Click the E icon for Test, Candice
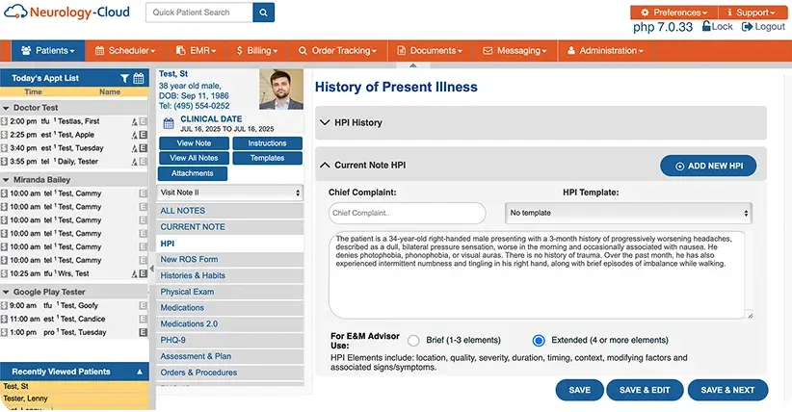This screenshot has width=792, height=412. (x=143, y=319)
